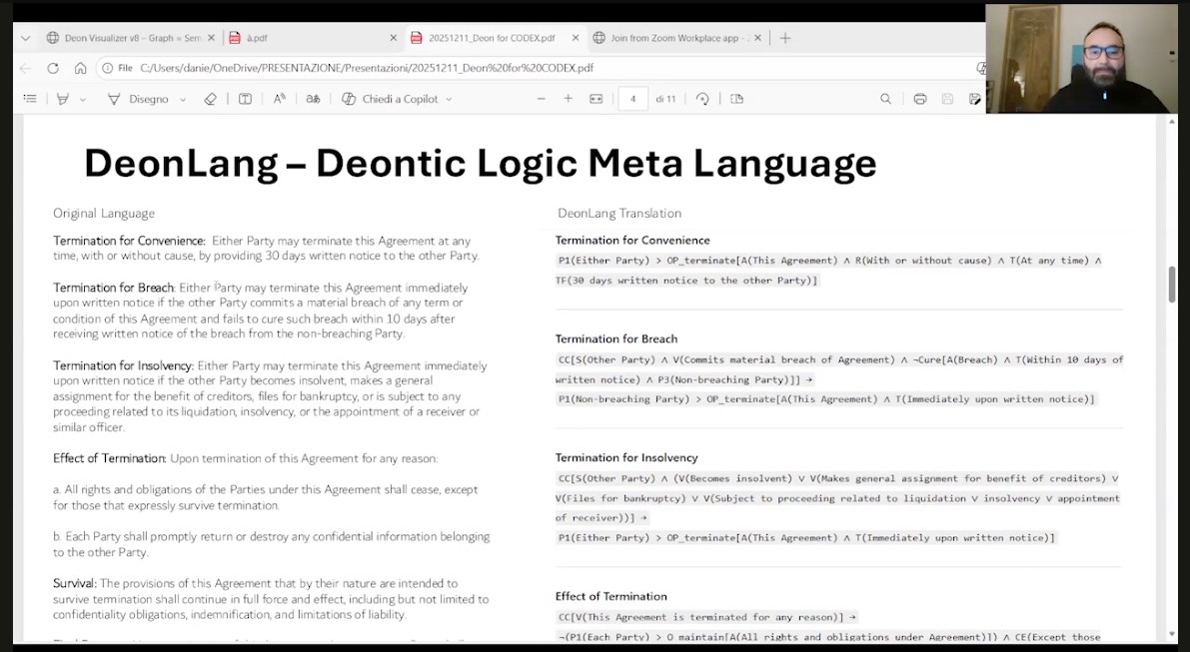The image size is (1190, 652).
Task: Click the translate document icon
Action: (x=313, y=99)
